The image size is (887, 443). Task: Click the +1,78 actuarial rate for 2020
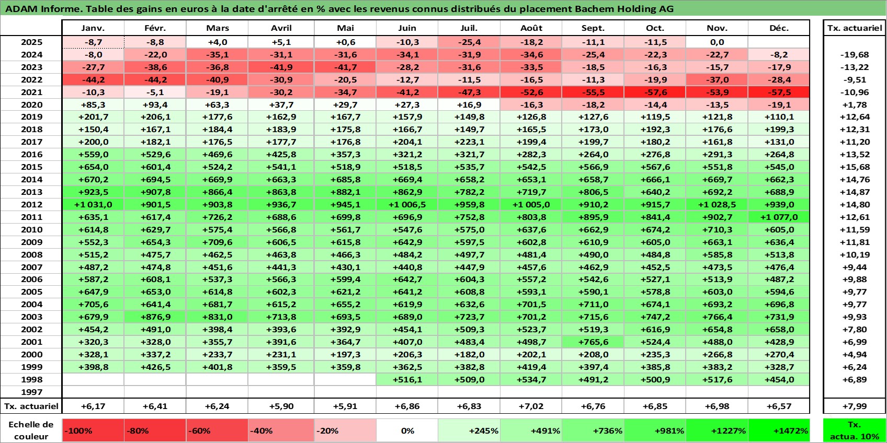855,105
